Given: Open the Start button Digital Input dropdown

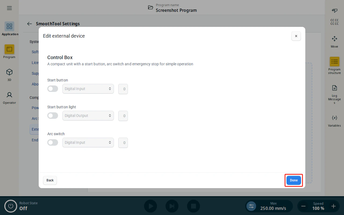Looking at the screenshot, I should (x=88, y=89).
